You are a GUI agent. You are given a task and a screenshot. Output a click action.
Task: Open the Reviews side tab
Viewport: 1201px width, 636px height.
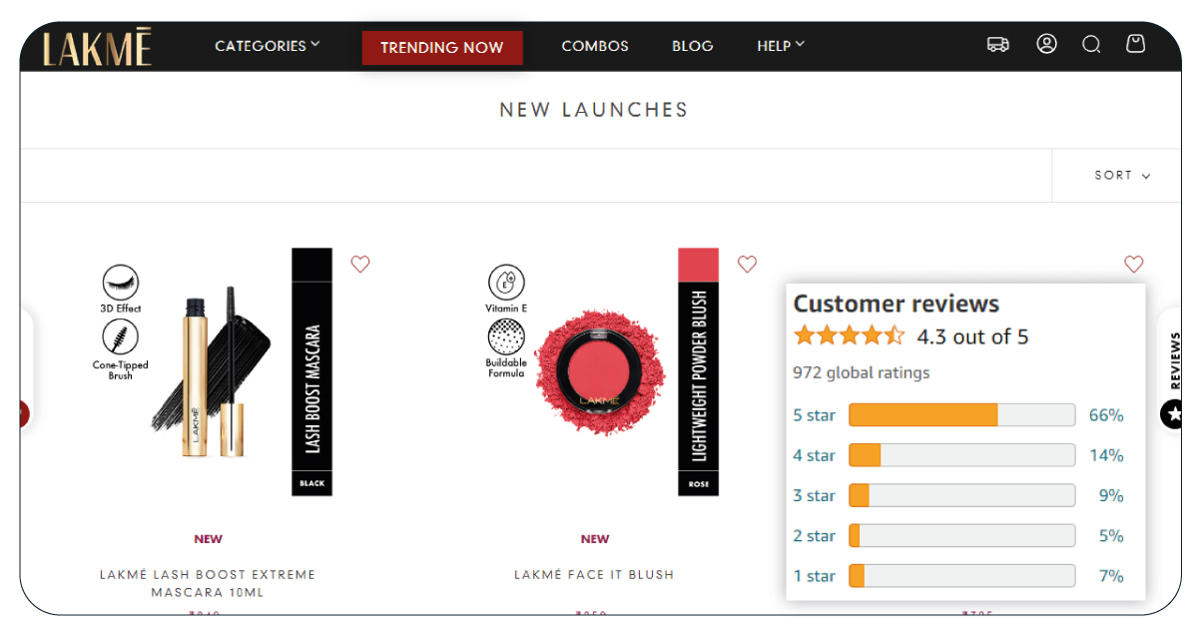click(x=1174, y=361)
